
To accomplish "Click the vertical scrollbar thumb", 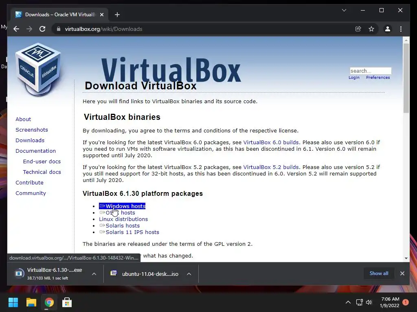I will coord(406,78).
